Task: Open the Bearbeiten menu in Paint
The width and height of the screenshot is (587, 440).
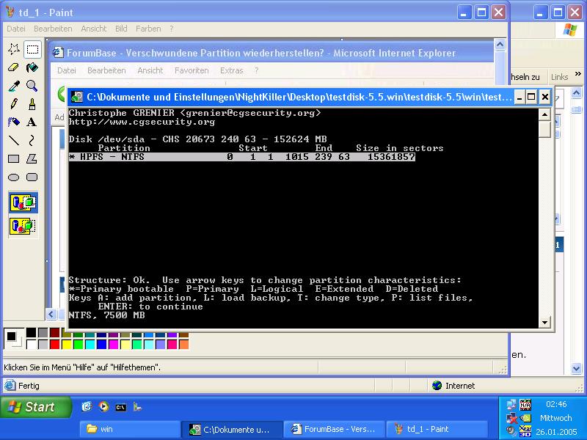Action: (x=53, y=29)
